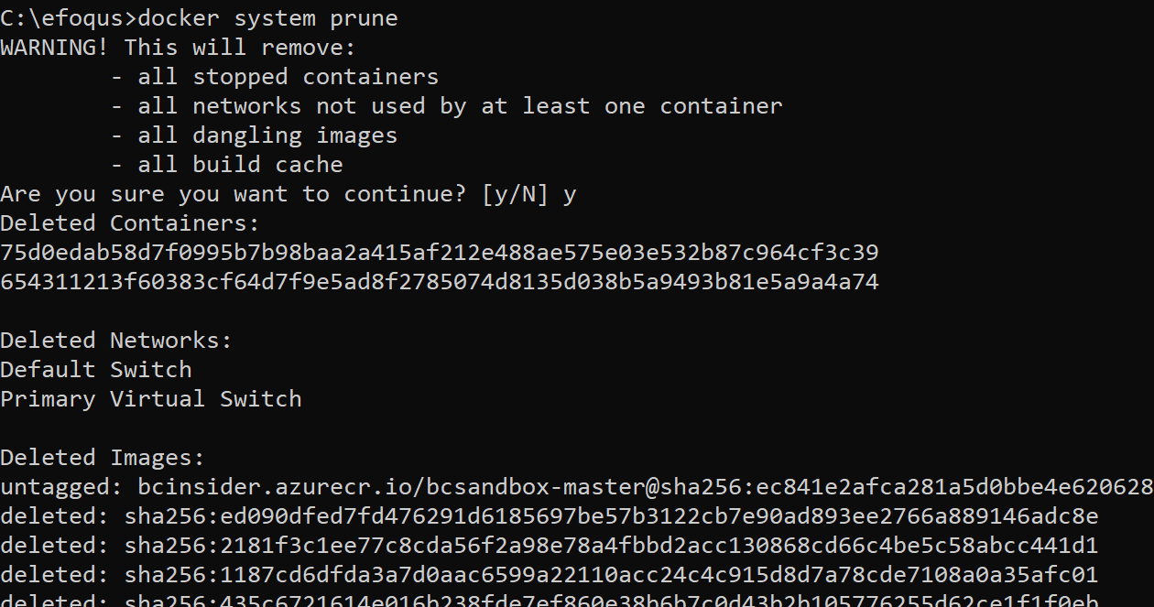
Task: Click container ID starting with 654311213f
Action: pos(440,282)
